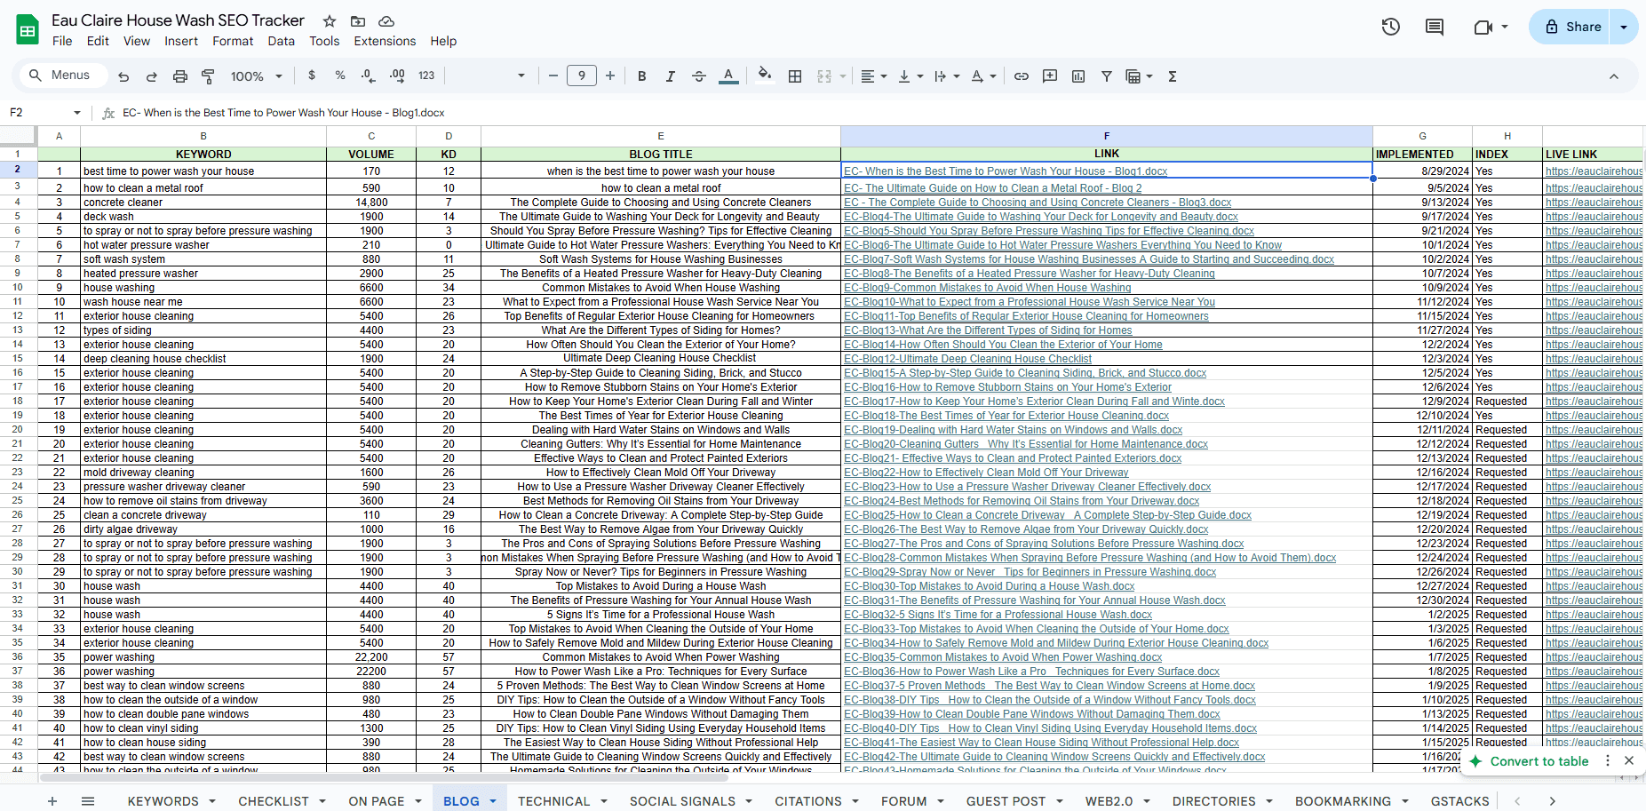Format as percent

coord(340,76)
